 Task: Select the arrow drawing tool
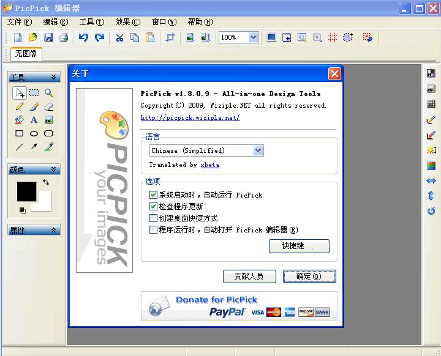pyautogui.click(x=34, y=146)
